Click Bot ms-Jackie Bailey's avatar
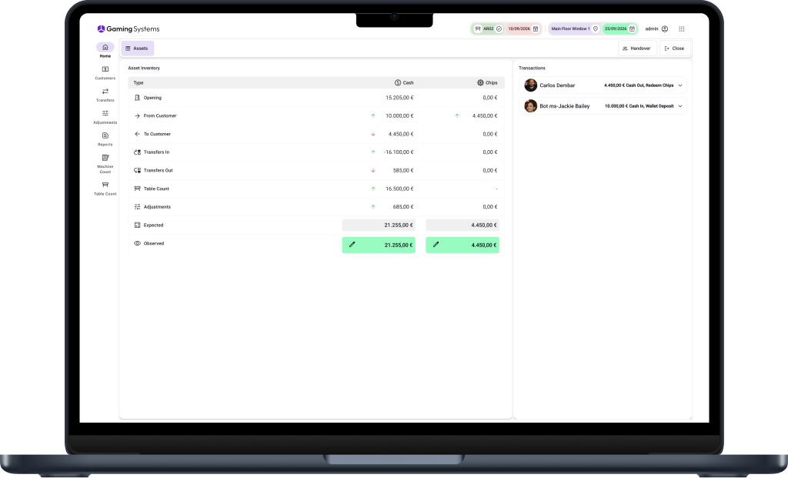This screenshot has width=788, height=478. coord(531,105)
